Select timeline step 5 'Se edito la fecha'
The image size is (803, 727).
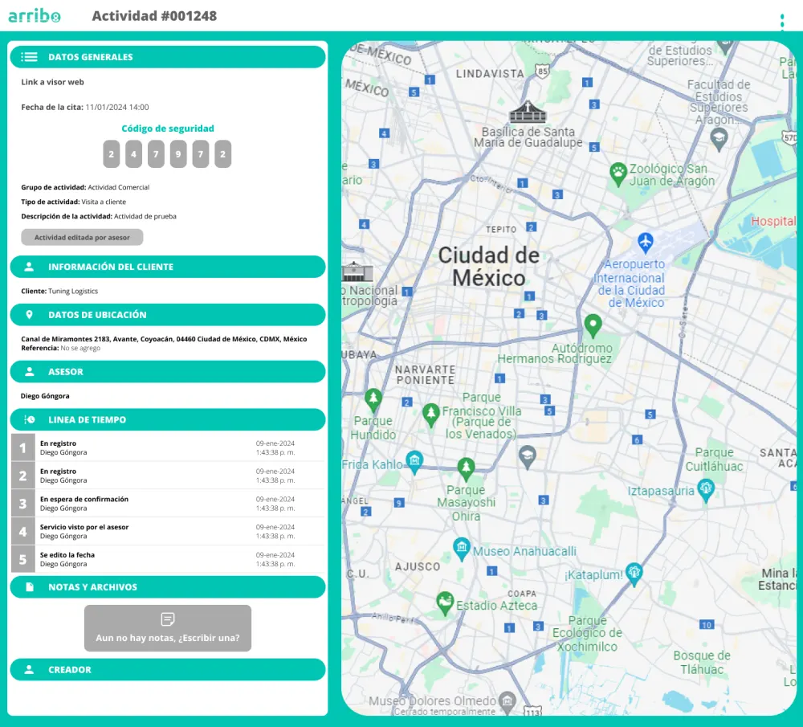click(x=168, y=559)
